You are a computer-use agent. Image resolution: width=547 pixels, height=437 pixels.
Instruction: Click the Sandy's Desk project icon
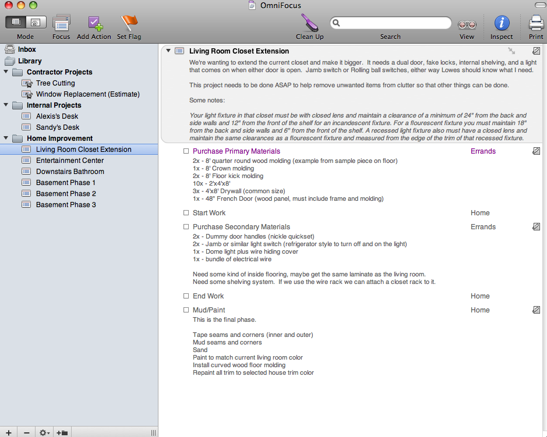coord(26,127)
